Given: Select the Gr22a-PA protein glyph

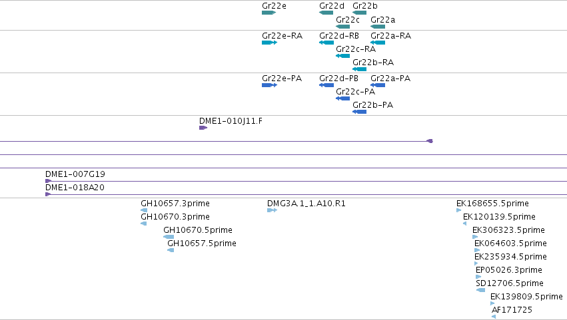Looking at the screenshot, I should (x=378, y=85).
